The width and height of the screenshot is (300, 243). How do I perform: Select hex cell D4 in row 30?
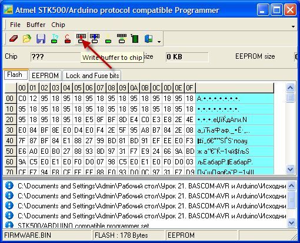click(x=78, y=130)
